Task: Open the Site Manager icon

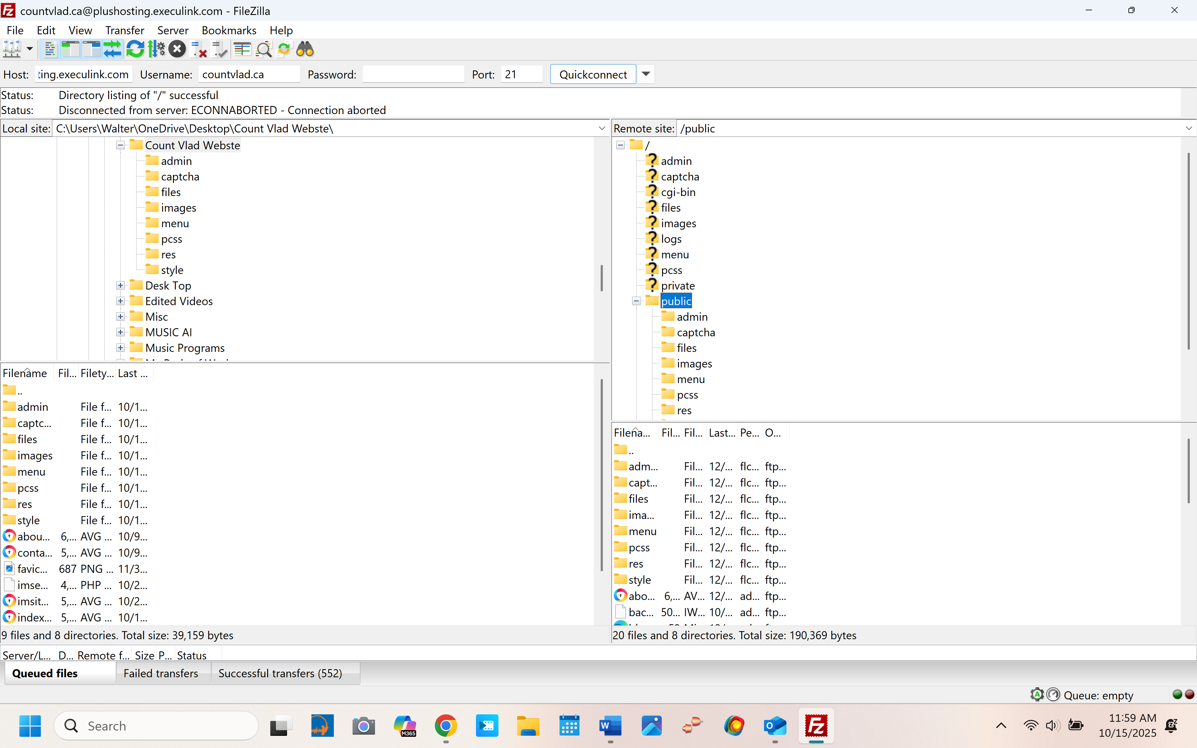Action: (11, 49)
